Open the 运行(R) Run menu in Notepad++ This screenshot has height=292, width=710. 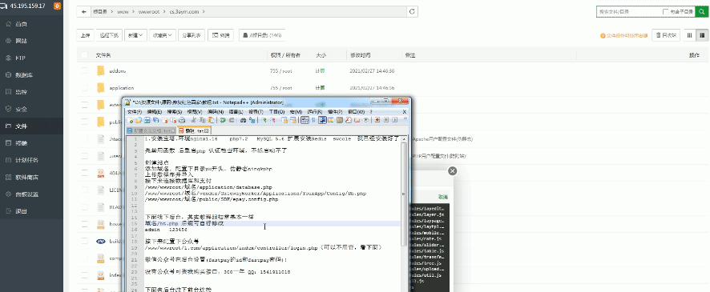(315, 112)
